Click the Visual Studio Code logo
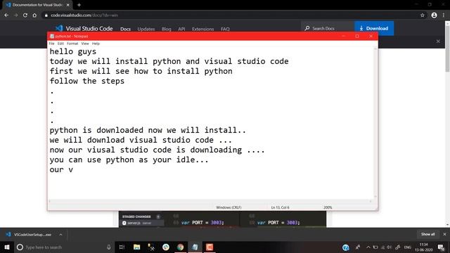This screenshot has height=253, width=450. (84, 28)
